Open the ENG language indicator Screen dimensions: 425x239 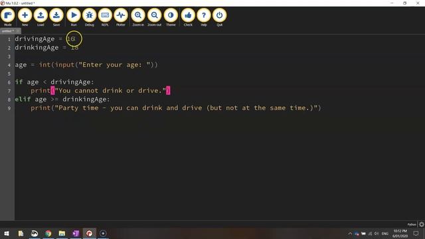(385, 234)
